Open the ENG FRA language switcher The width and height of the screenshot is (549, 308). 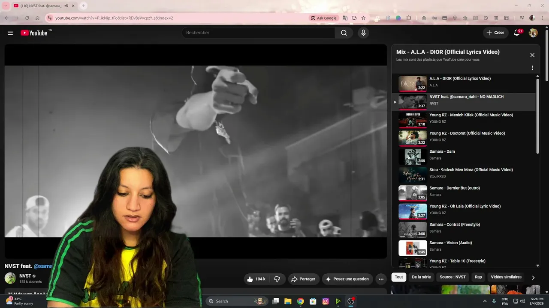click(505, 301)
